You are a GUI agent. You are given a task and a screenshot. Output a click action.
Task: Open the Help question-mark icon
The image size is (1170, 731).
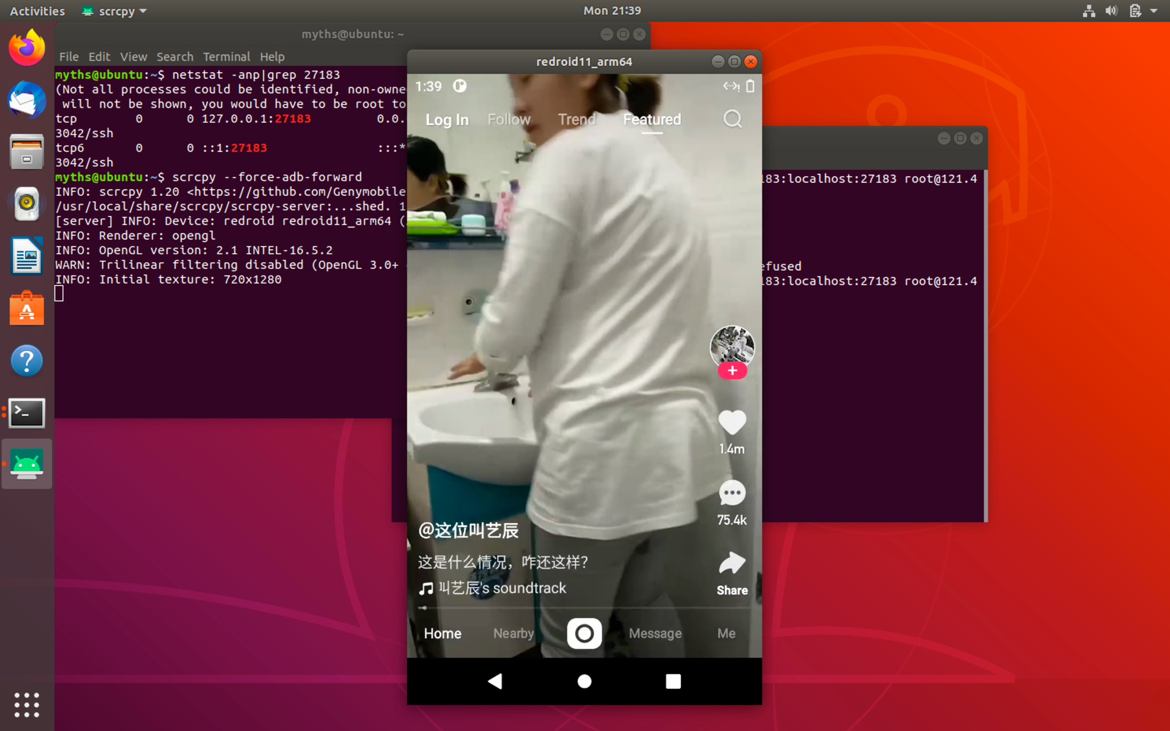27,360
